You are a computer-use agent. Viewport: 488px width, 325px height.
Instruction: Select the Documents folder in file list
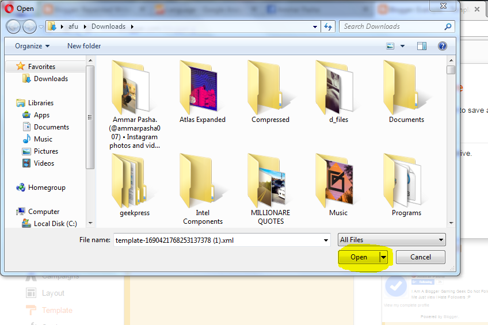point(406,91)
